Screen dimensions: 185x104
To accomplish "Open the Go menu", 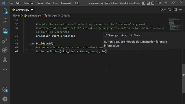I will 48,3.
